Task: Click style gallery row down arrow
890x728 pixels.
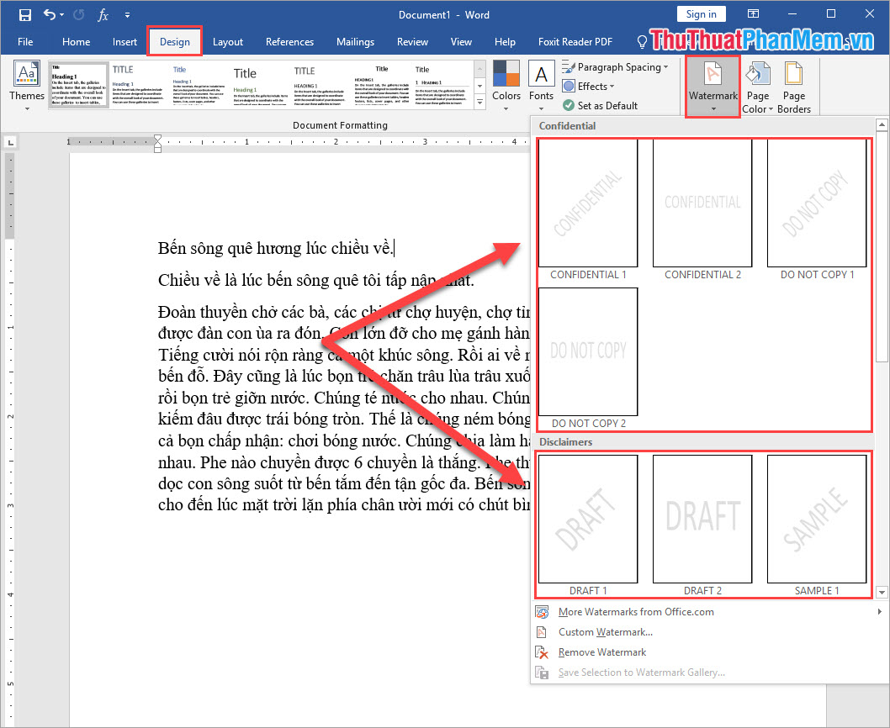Action: click(x=480, y=87)
